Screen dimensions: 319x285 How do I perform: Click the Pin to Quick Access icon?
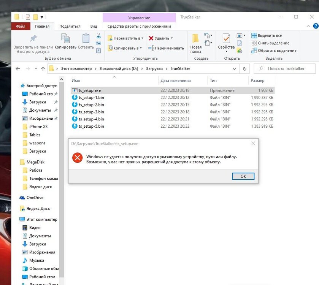point(33,38)
